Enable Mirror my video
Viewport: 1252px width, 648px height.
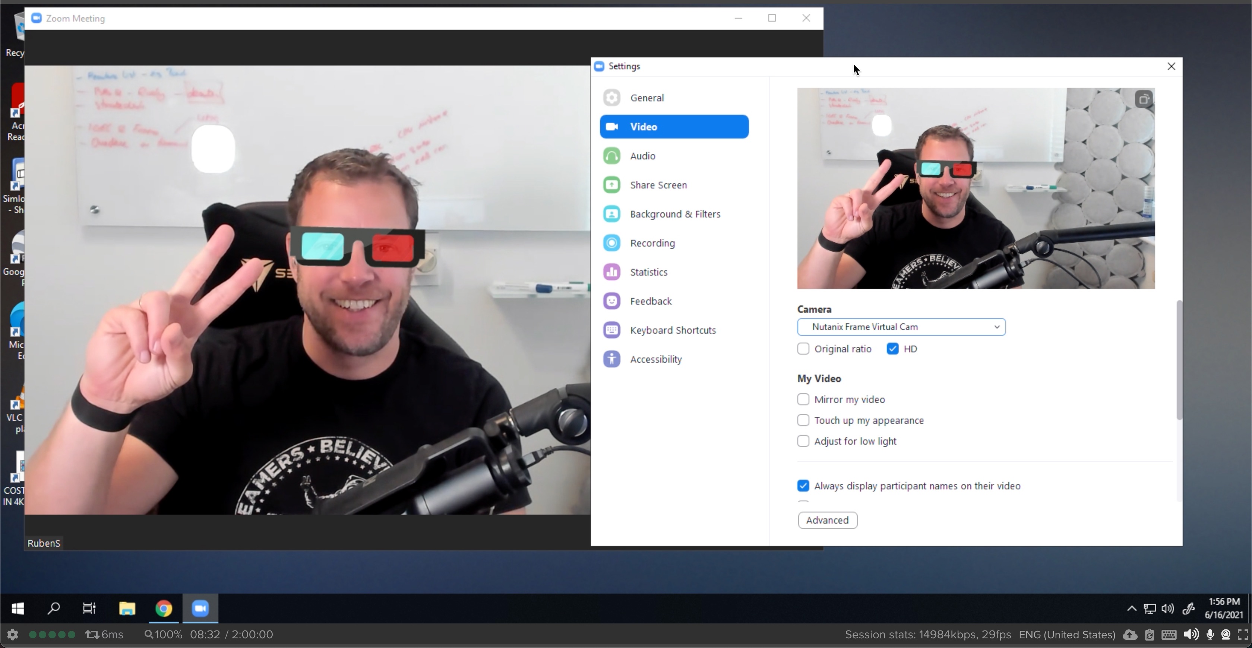point(803,399)
